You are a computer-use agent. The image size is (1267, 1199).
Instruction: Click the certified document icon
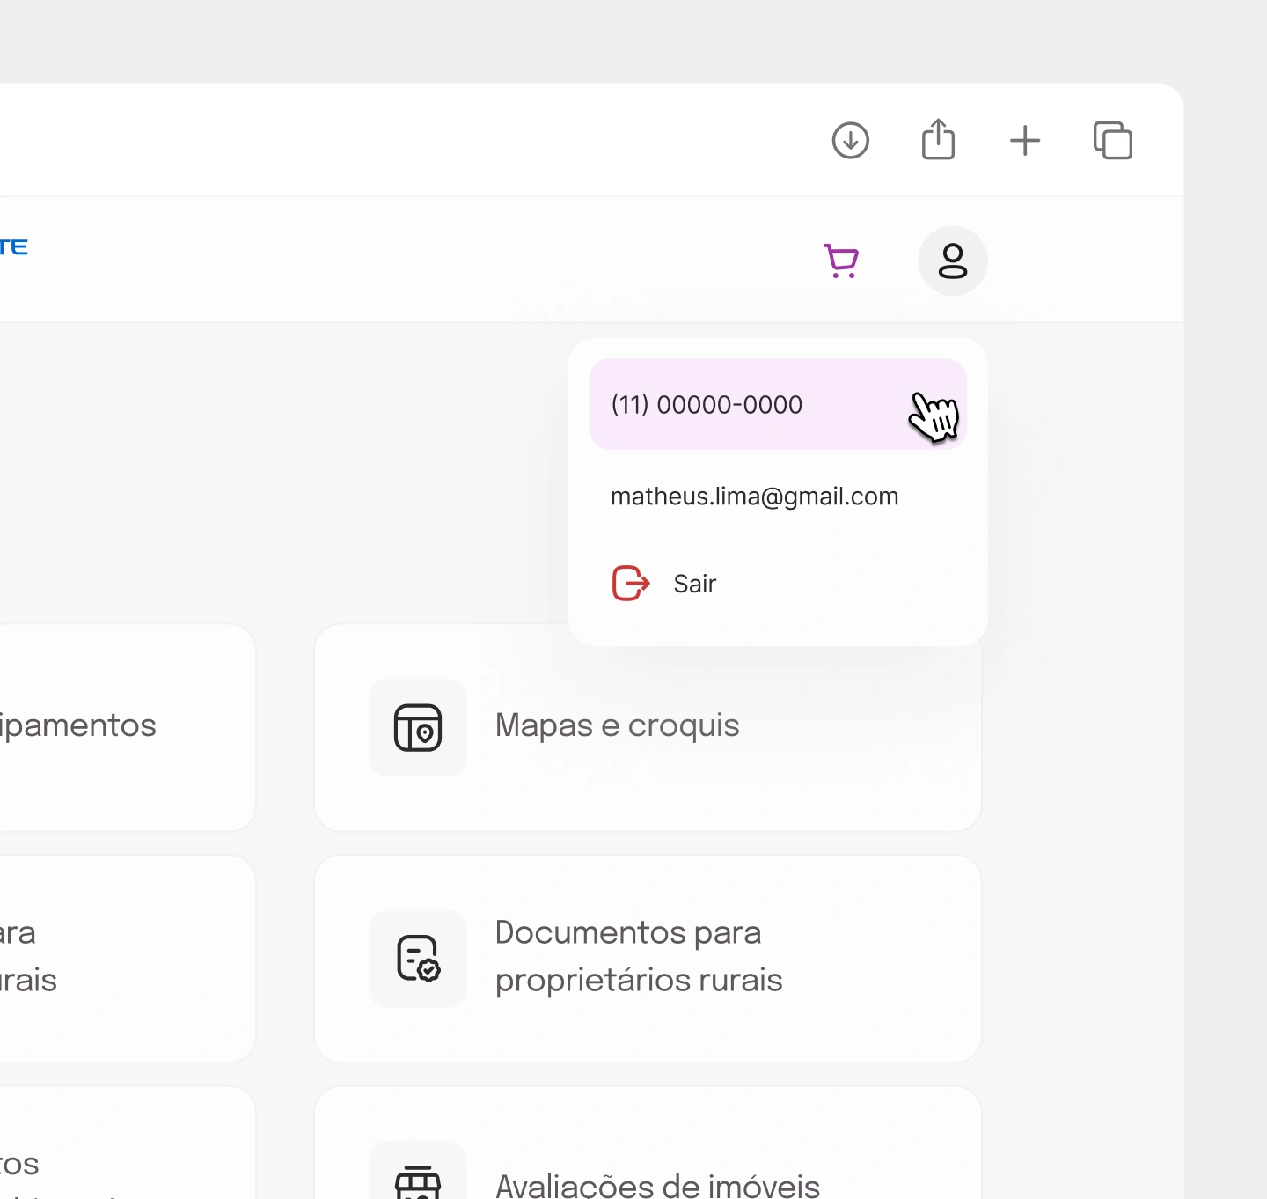tap(418, 959)
